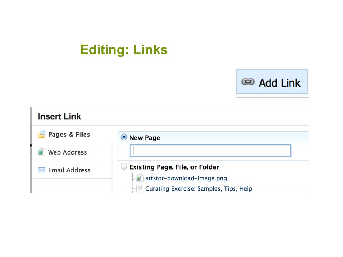Open the artstor-download-image.png link

[x=186, y=178]
